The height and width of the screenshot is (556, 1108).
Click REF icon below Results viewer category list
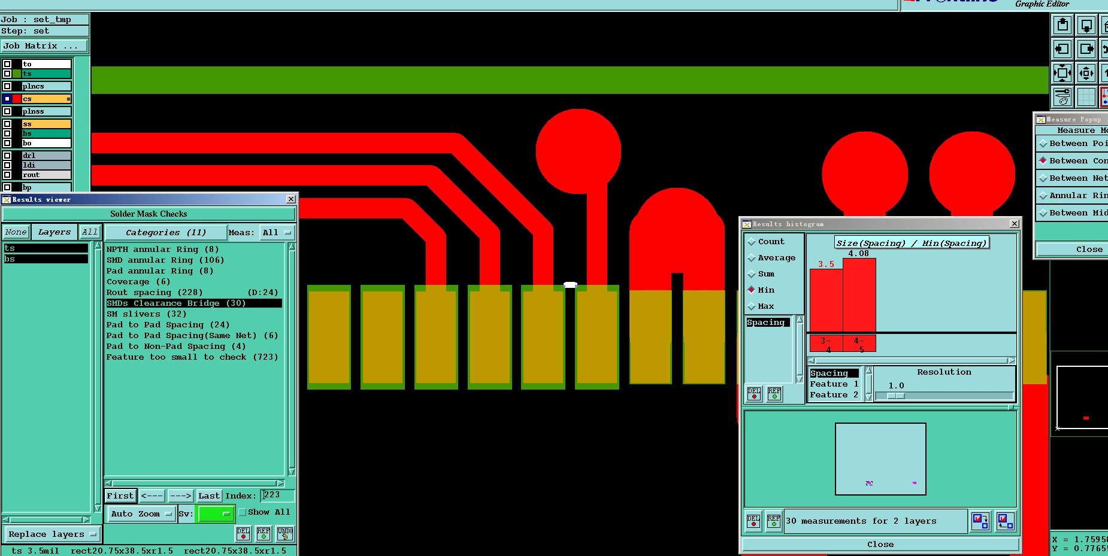(x=264, y=533)
